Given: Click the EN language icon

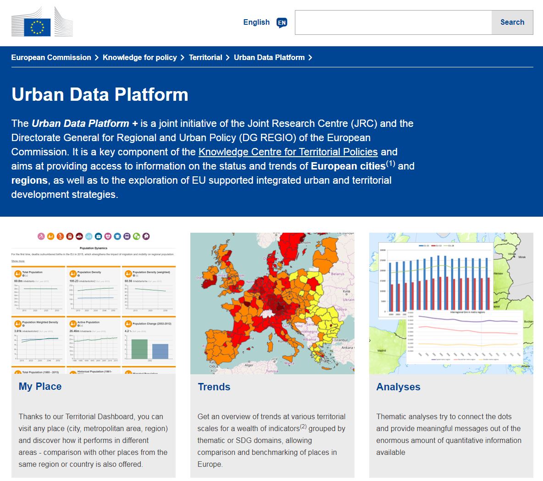Looking at the screenshot, I should pyautogui.click(x=282, y=23).
